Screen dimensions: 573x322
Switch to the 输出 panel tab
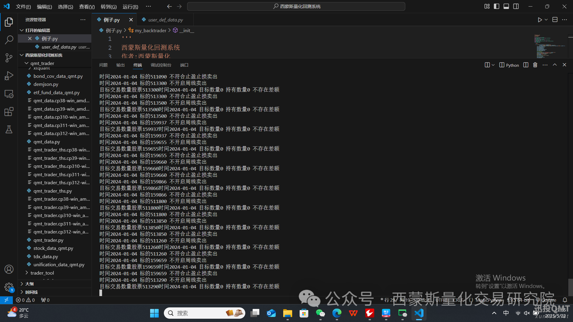pyautogui.click(x=120, y=65)
